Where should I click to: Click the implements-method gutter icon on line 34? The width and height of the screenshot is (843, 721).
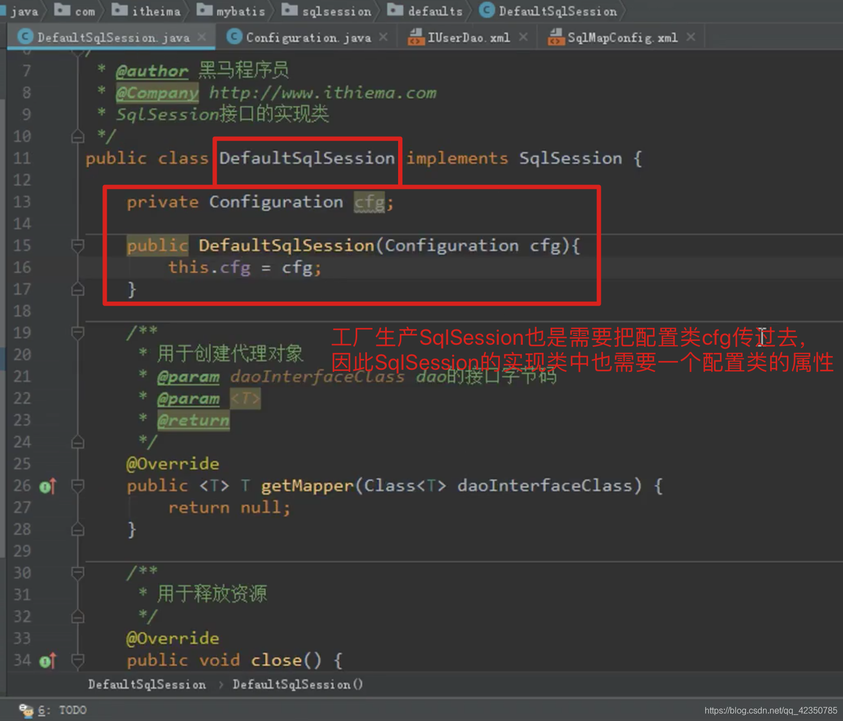(x=48, y=661)
